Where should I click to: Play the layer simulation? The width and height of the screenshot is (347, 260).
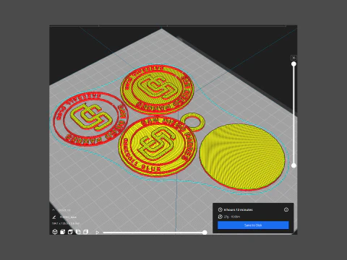[98, 233]
